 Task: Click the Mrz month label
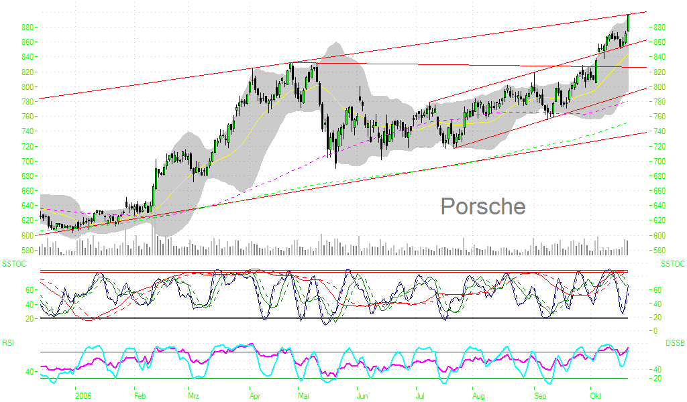pyautogui.click(x=194, y=396)
